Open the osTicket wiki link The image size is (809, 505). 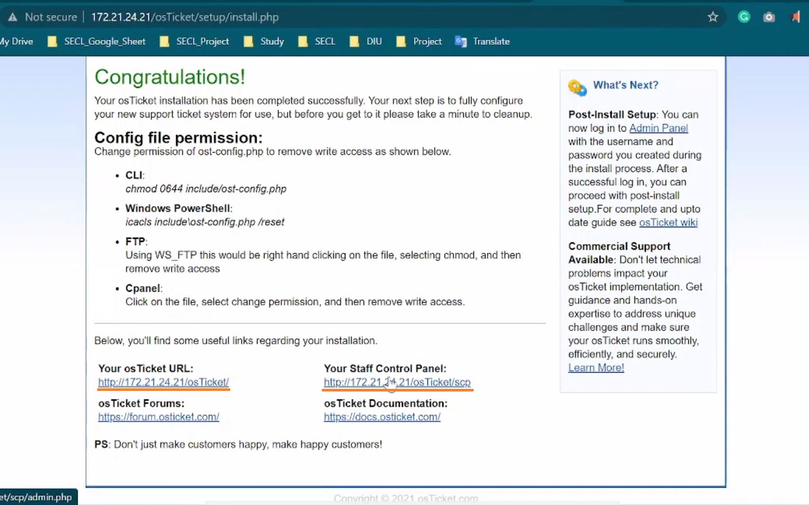668,222
